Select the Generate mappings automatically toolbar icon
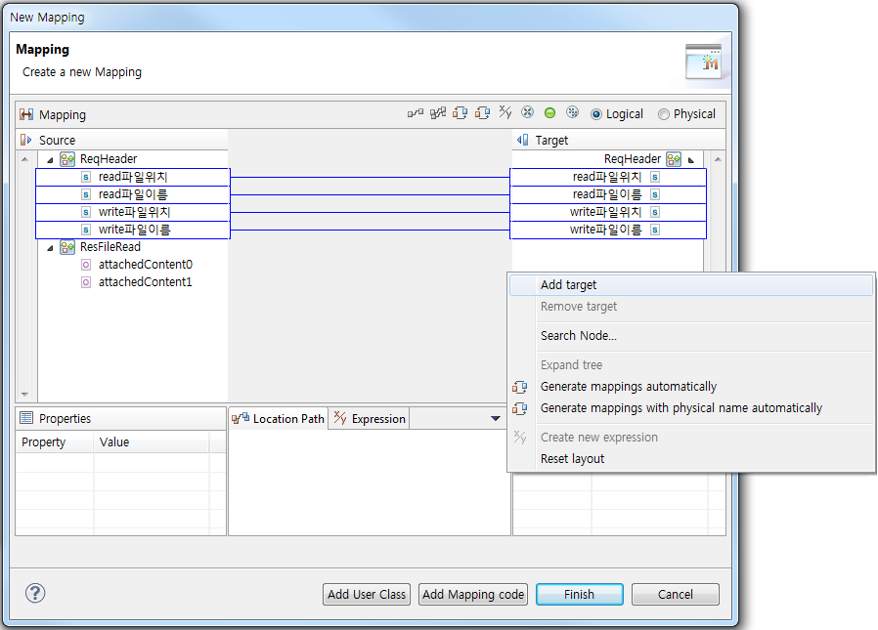Screen dimensions: 878x630 tap(460, 112)
